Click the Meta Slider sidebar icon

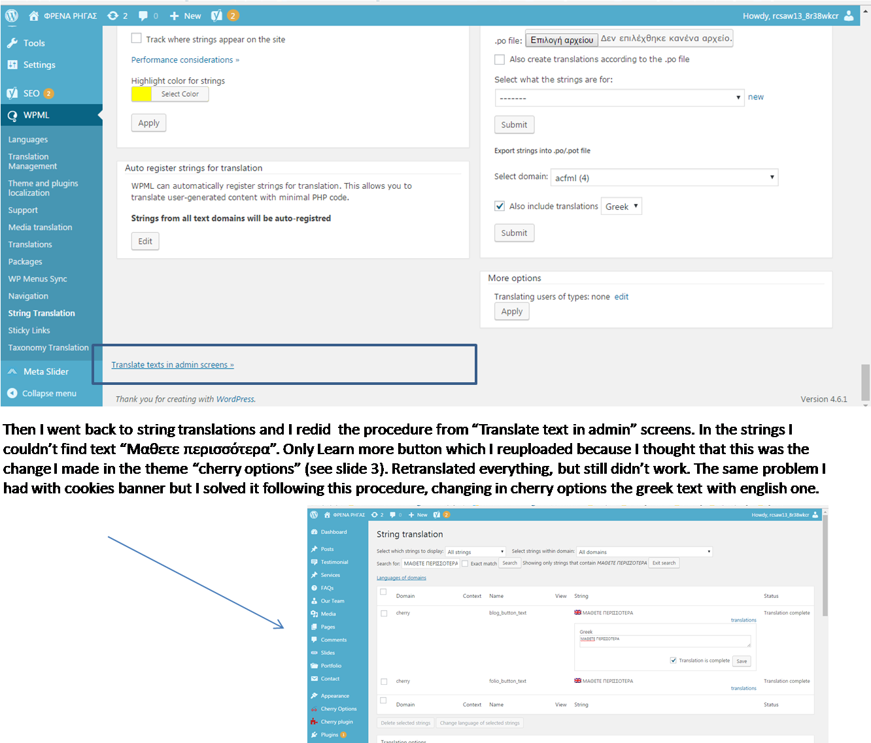point(12,371)
